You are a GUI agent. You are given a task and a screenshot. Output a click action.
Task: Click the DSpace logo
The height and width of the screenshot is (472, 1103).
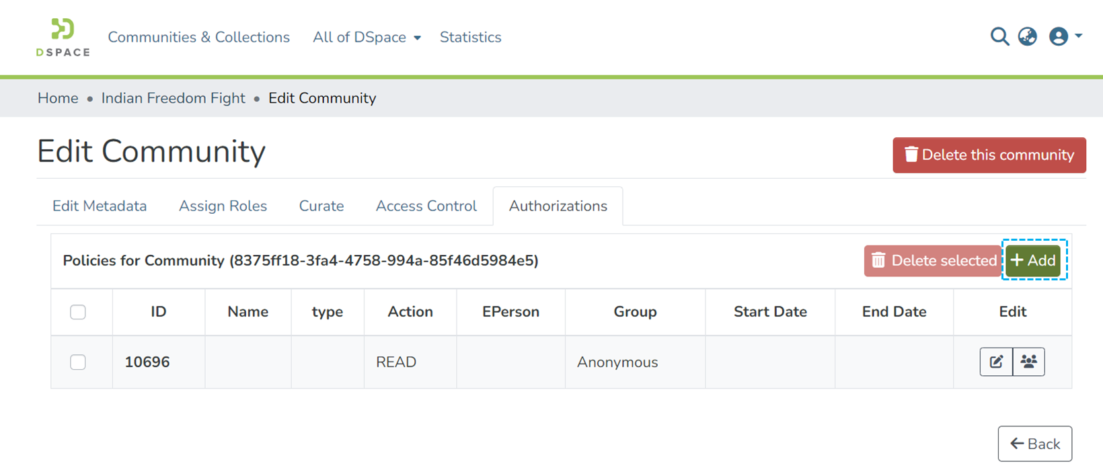(x=63, y=38)
